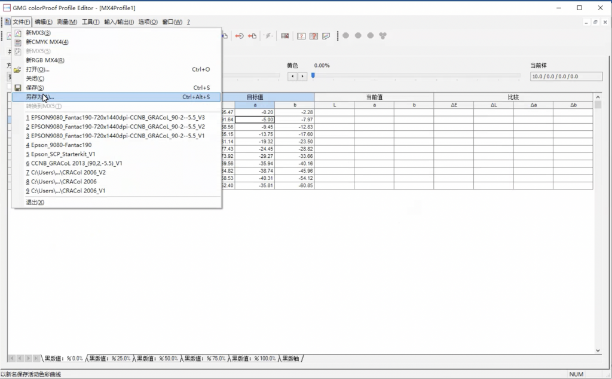Screen dimensions: 612x379
Task: Click the red arrow to document toolbar icon
Action: pos(252,36)
